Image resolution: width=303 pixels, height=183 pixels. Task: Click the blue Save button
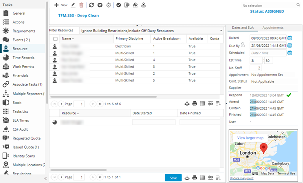click(x=173, y=178)
